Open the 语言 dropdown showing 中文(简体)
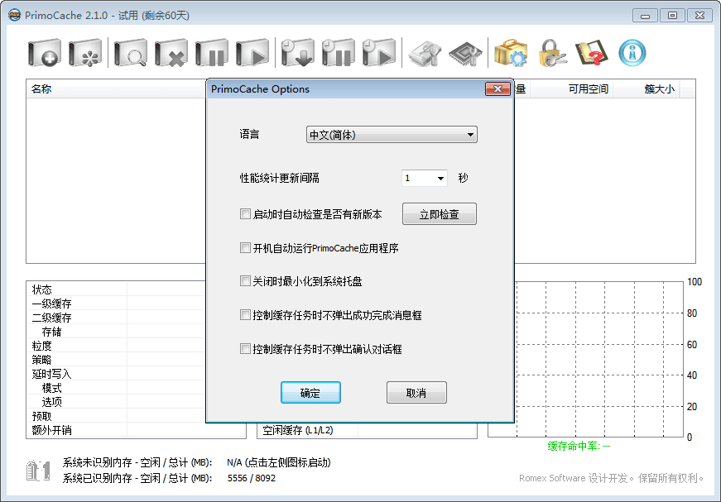Image resolution: width=721 pixels, height=502 pixels. [392, 135]
